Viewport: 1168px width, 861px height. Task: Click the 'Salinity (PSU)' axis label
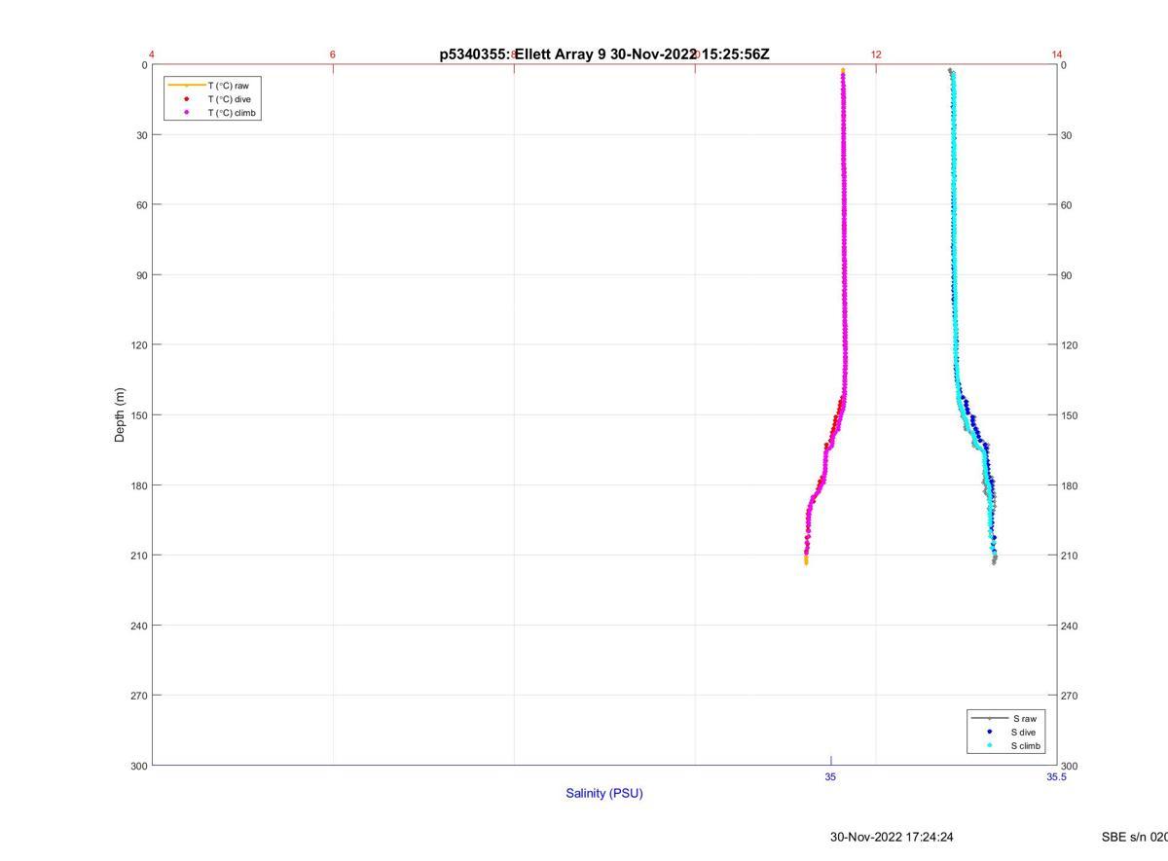(x=604, y=793)
